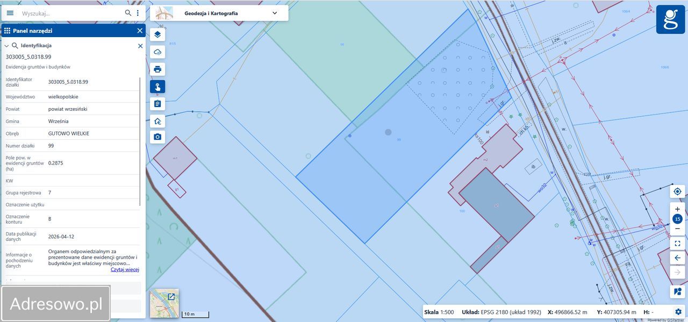Close the Identyfikacja section
The image size is (688, 322).
[x=140, y=46]
